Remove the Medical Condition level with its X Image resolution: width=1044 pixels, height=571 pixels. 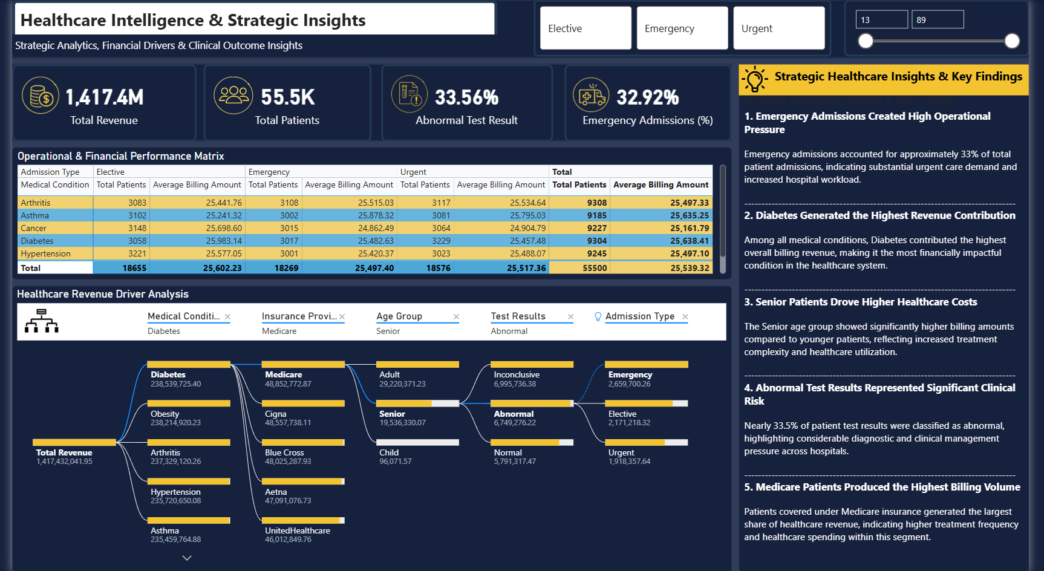(227, 316)
